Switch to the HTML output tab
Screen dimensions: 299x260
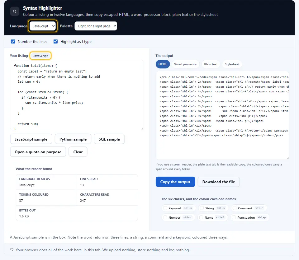(x=163, y=64)
